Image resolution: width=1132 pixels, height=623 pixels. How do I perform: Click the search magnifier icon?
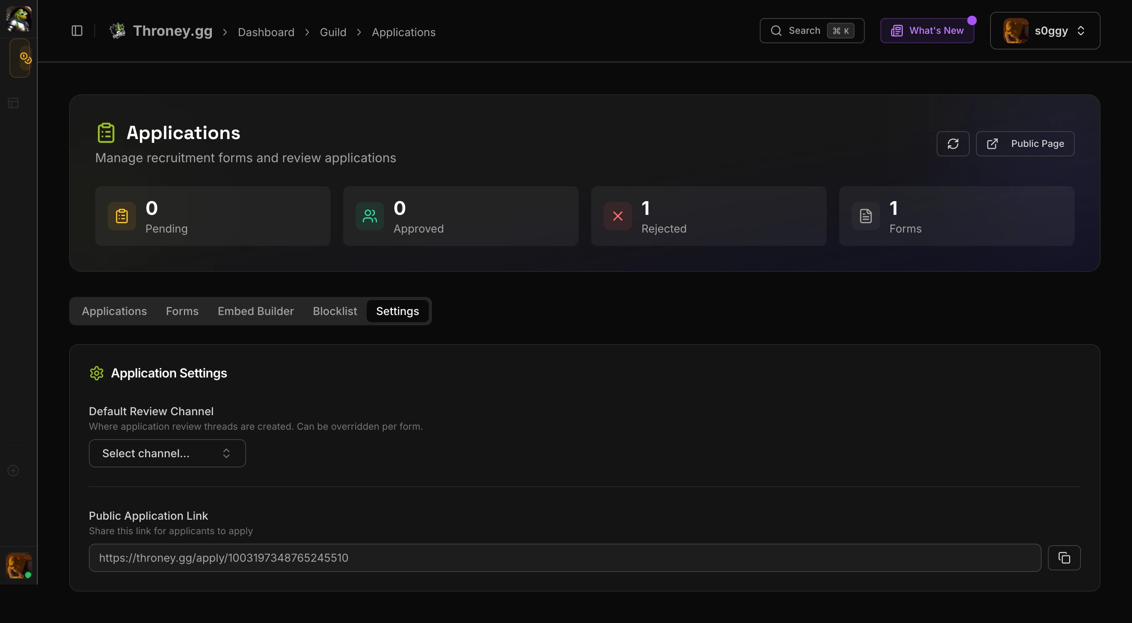[776, 31]
